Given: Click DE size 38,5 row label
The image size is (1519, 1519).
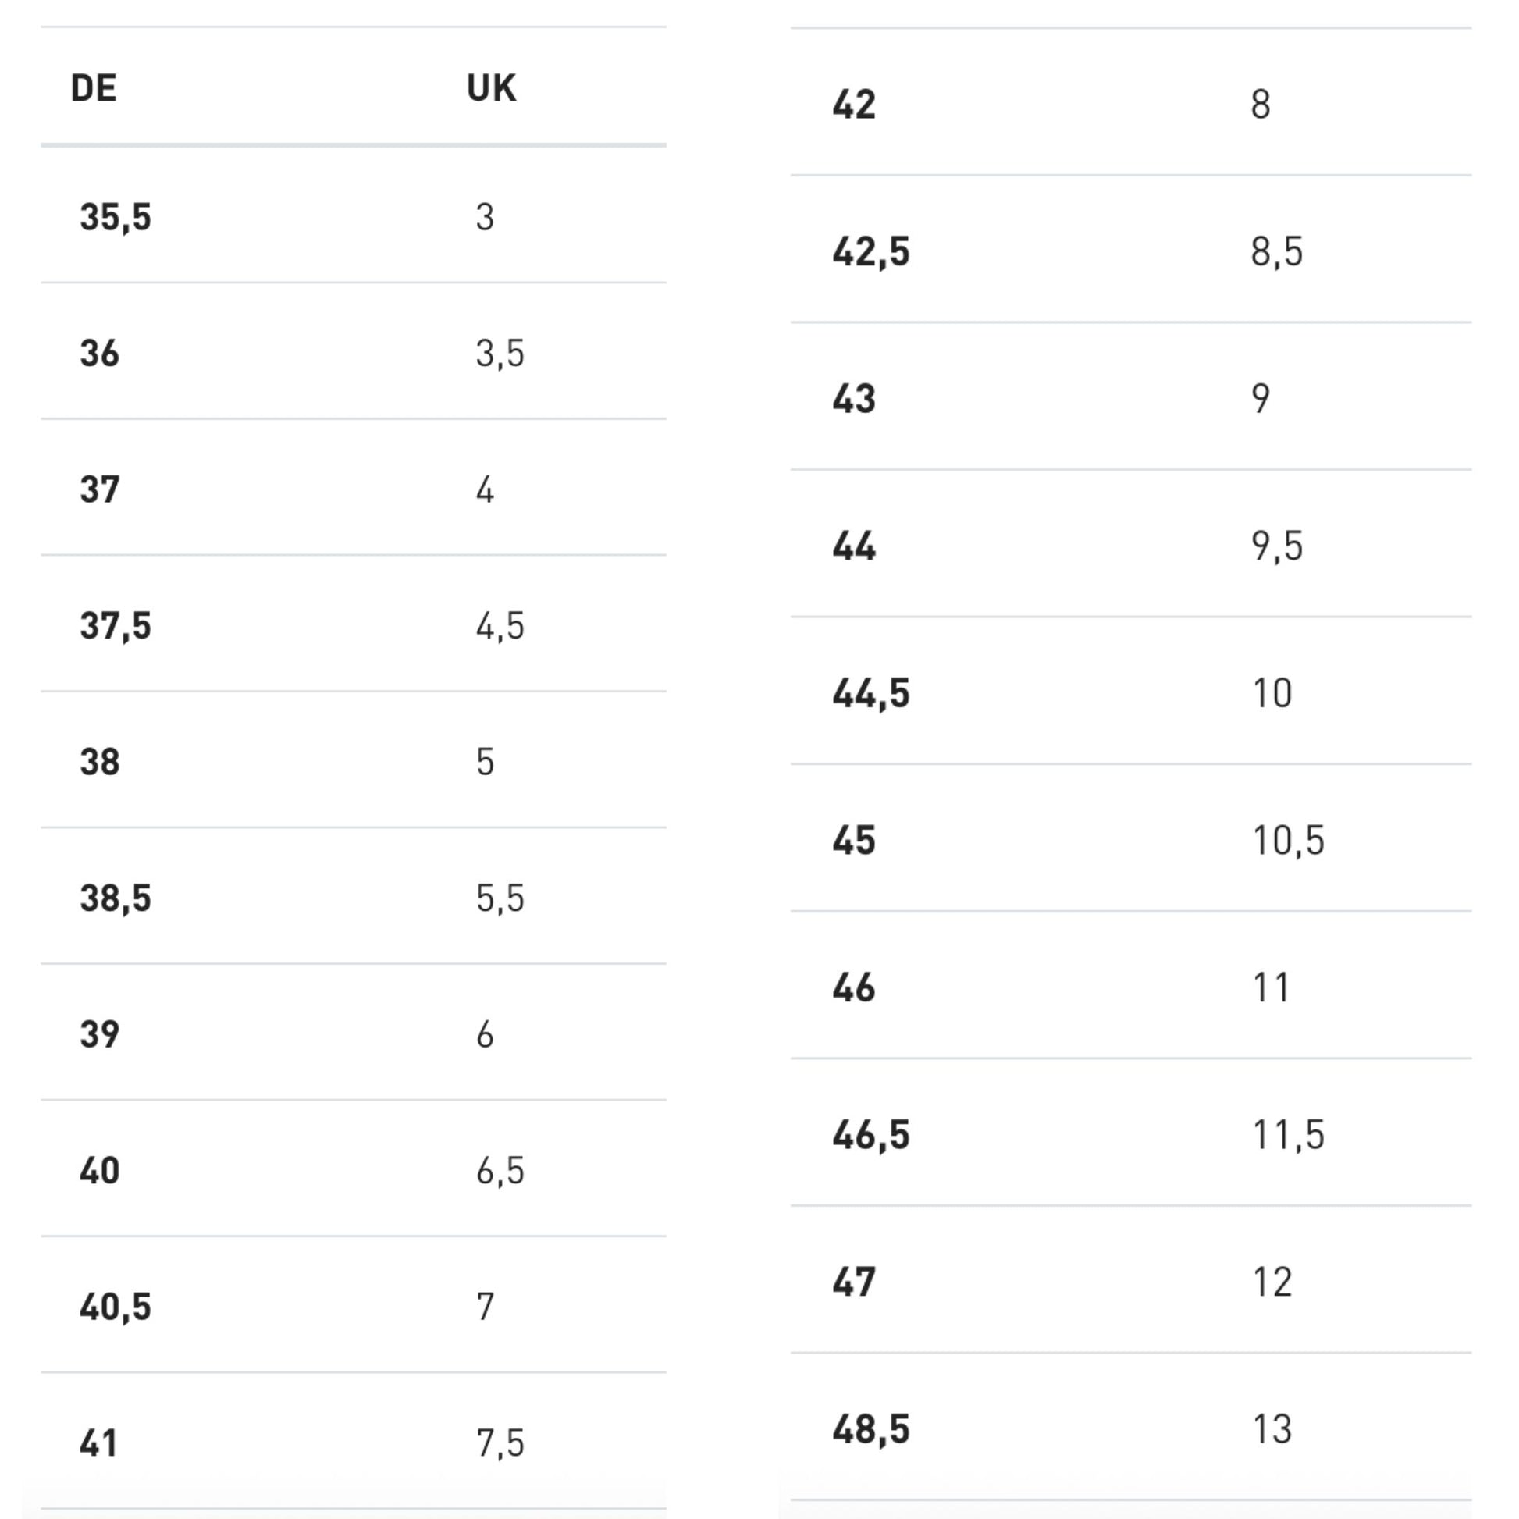Looking at the screenshot, I should pyautogui.click(x=116, y=898).
